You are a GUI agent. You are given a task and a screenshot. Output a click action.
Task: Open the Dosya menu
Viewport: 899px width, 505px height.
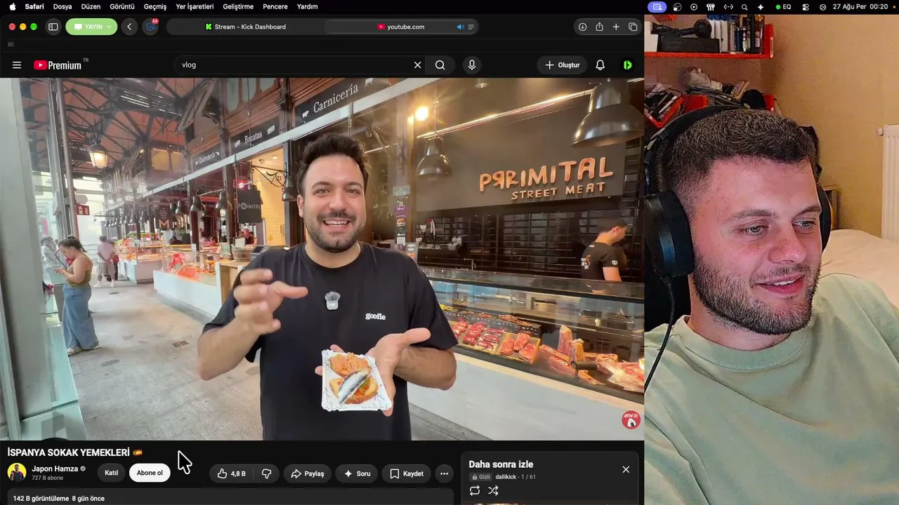[63, 7]
